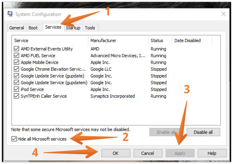Click the Date Disabled column header
Screen dimensions: 233x164
(192, 41)
